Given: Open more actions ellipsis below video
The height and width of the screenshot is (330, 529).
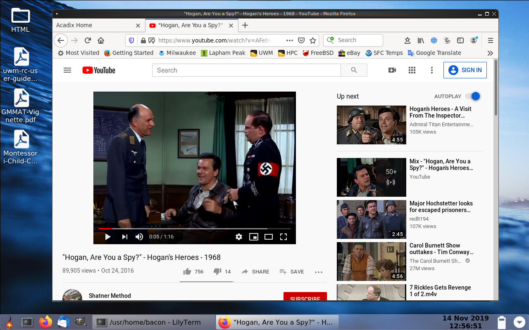Looking at the screenshot, I should pyautogui.click(x=318, y=272).
